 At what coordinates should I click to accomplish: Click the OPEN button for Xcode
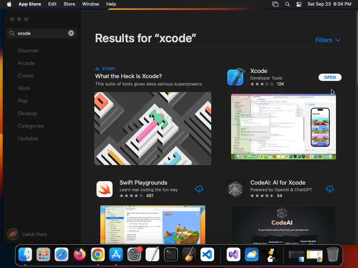pyautogui.click(x=330, y=77)
